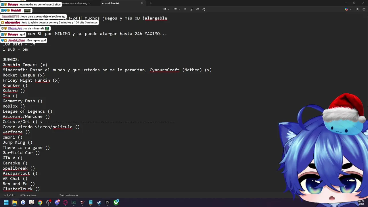Click the 'Omori ()' line

[13, 137]
